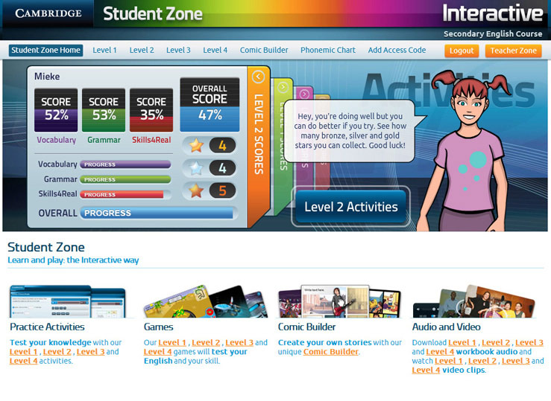Image resolution: width=551 pixels, height=401 pixels.
Task: Click the Grammar label under the score
Action: tap(104, 140)
